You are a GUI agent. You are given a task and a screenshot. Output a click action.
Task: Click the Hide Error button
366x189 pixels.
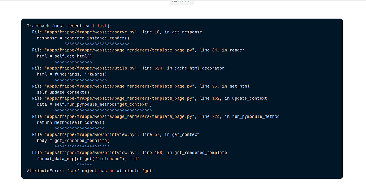pos(182,2)
